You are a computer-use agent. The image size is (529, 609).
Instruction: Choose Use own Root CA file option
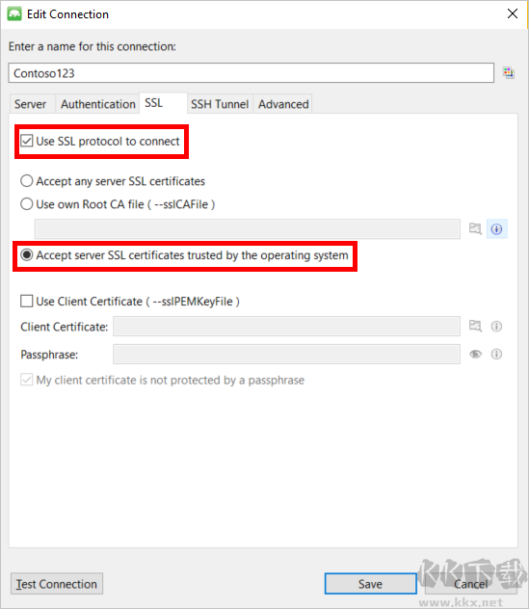pyautogui.click(x=26, y=204)
